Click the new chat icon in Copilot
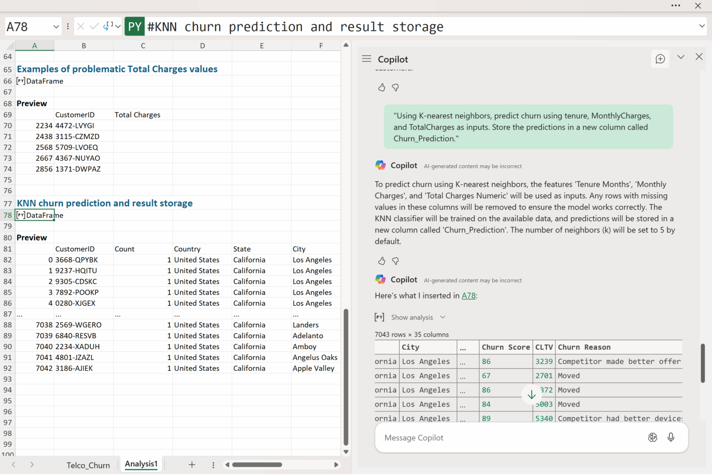The width and height of the screenshot is (712, 475). (660, 59)
